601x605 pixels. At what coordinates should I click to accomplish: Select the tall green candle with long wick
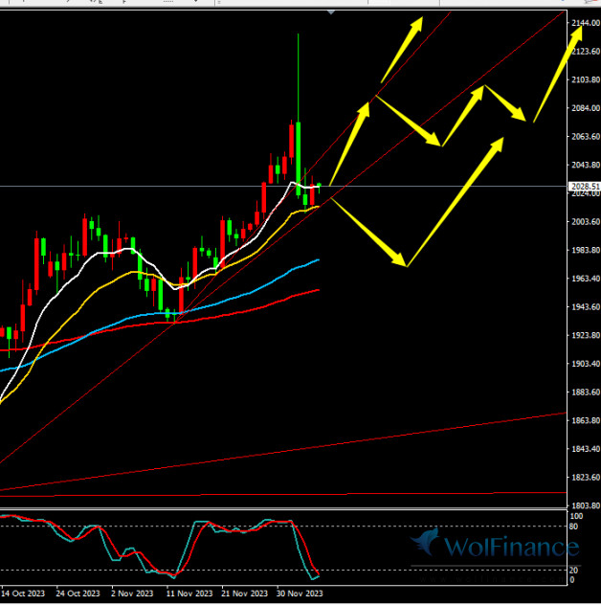click(x=298, y=144)
